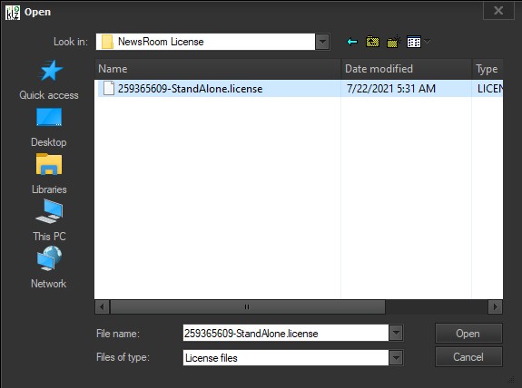Expand the File name dropdown arrow
522x388 pixels.
point(396,333)
